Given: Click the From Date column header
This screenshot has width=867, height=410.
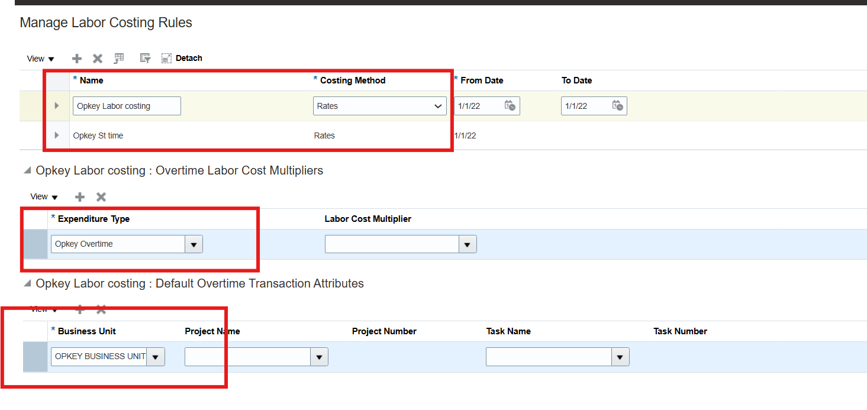Looking at the screenshot, I should 482,80.
